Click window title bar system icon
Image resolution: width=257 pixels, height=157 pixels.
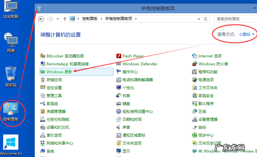pyautogui.click(x=40, y=8)
